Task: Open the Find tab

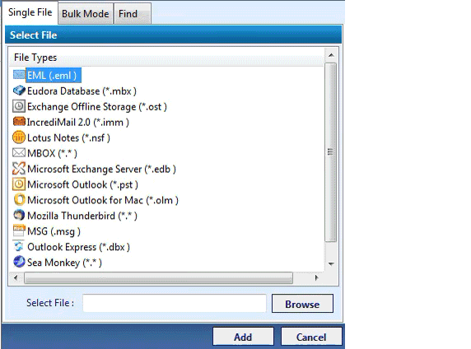Action: pyautogui.click(x=133, y=14)
